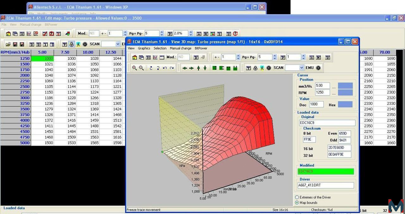Click the padlock icon in Edit map toolbar
The width and height of the screenshot is (405, 214).
click(x=72, y=44)
